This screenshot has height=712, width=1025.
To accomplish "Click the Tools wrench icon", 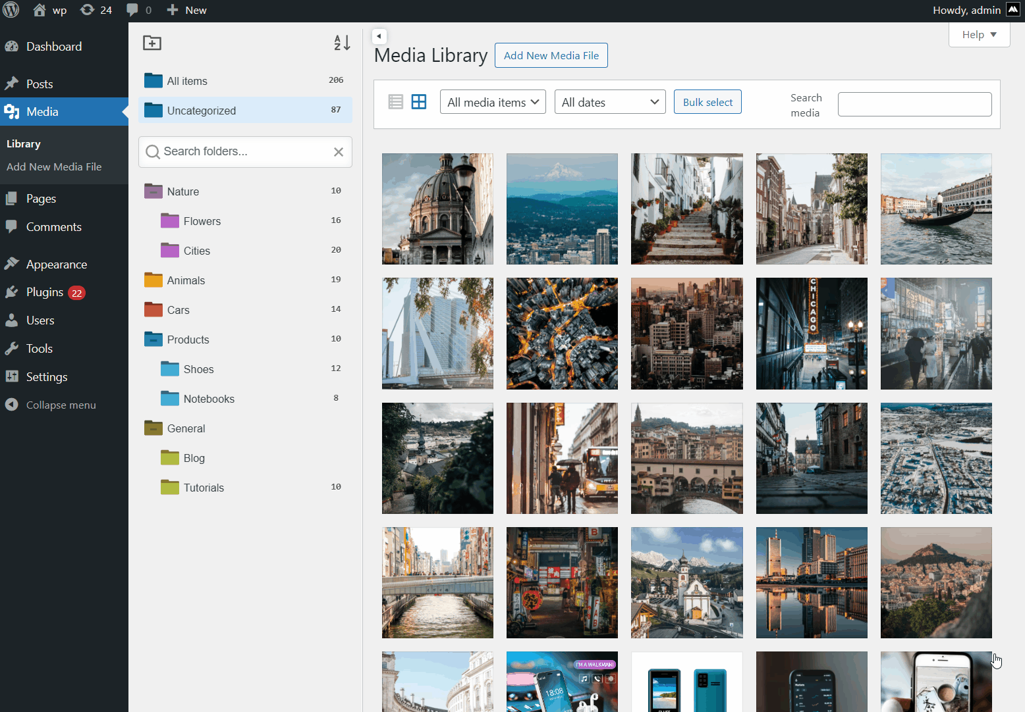I will 11,349.
